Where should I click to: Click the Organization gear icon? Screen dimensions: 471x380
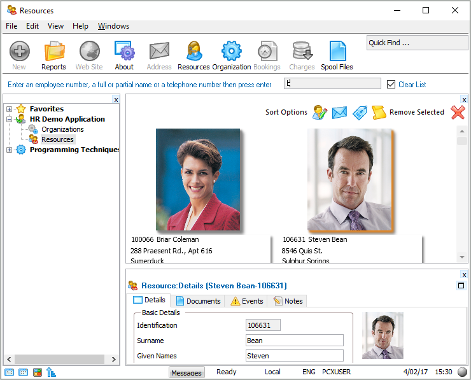231,52
